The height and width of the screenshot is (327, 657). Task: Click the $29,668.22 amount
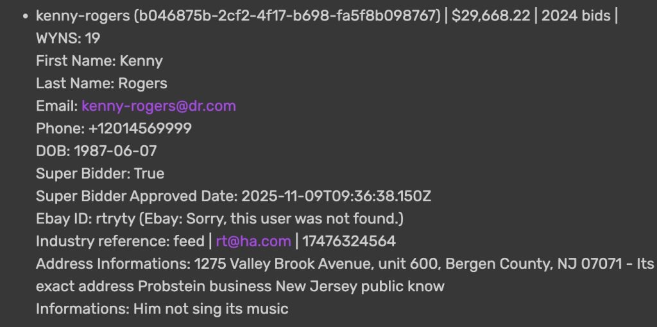492,15
